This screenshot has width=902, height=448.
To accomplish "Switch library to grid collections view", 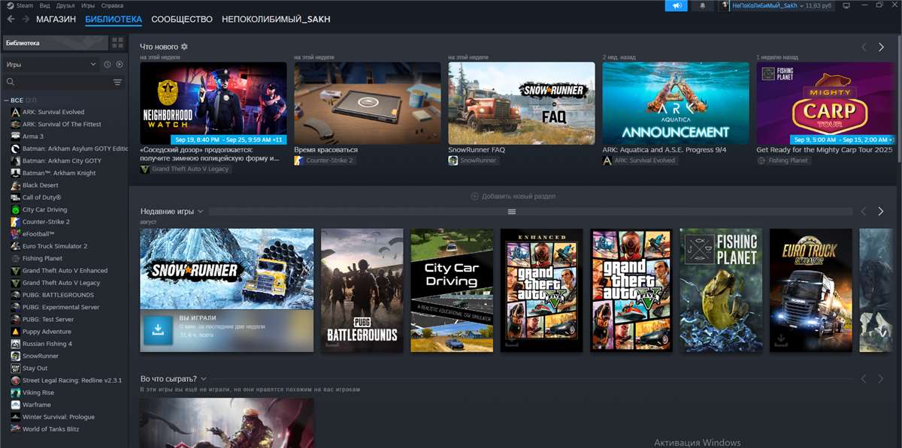I will pyautogui.click(x=117, y=43).
